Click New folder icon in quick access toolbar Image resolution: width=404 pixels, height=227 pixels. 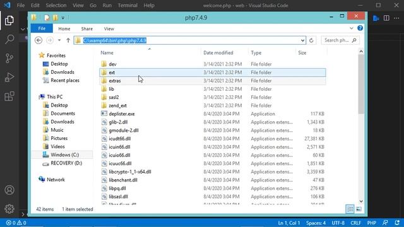coord(55,18)
